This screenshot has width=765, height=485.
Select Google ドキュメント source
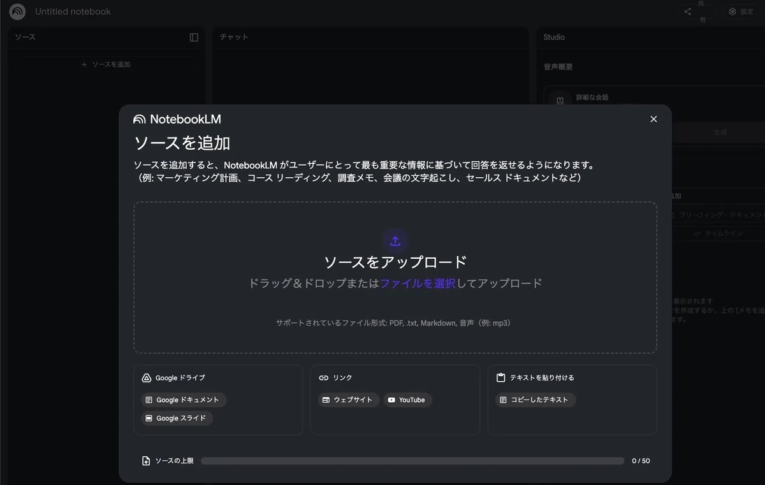coord(184,400)
